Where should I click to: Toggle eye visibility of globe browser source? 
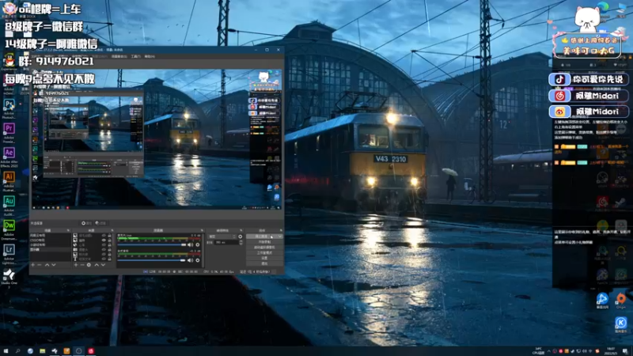(x=104, y=245)
